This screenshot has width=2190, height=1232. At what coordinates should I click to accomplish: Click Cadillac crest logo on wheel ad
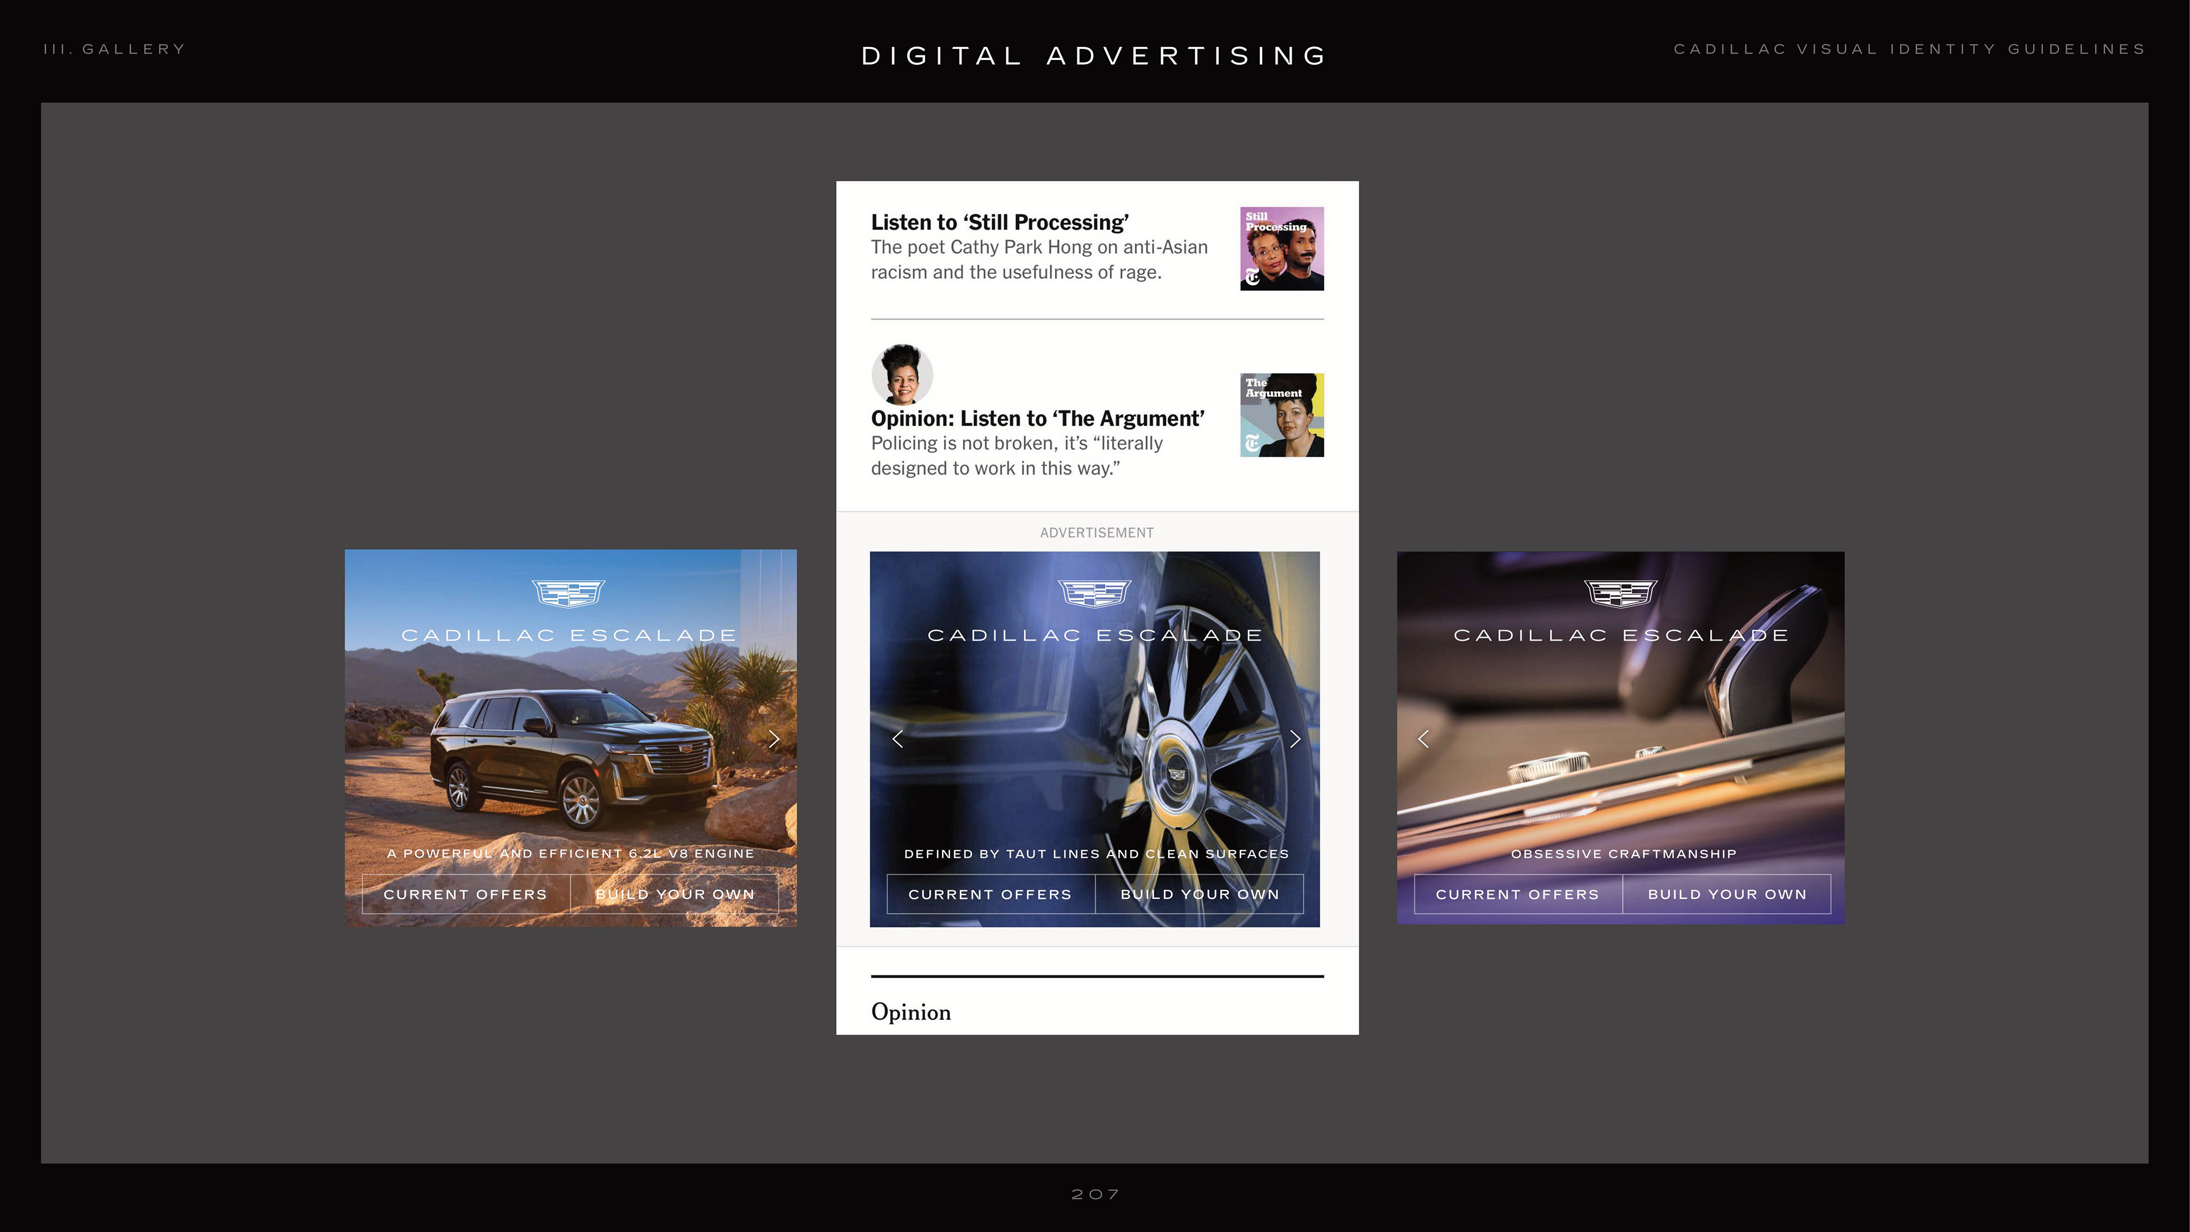(1094, 593)
